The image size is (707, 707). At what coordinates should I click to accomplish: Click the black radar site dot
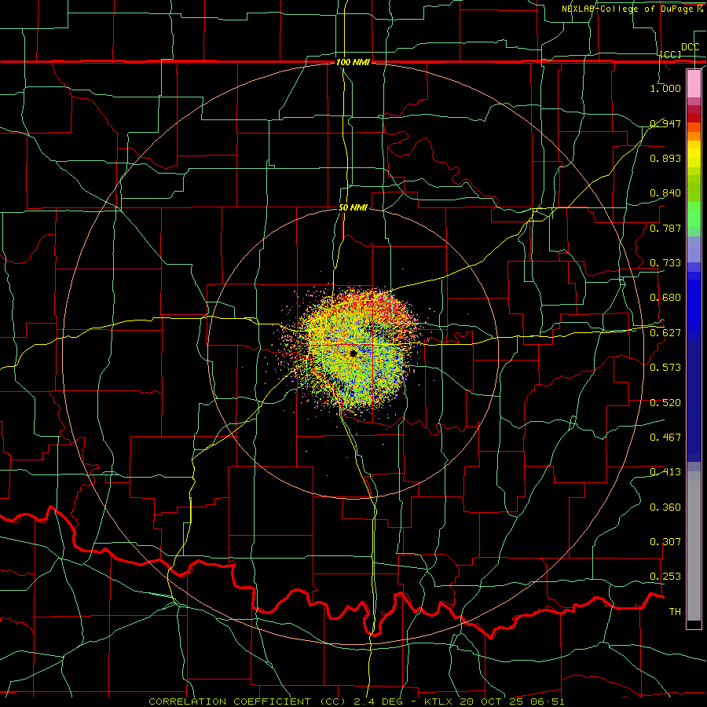(x=353, y=353)
